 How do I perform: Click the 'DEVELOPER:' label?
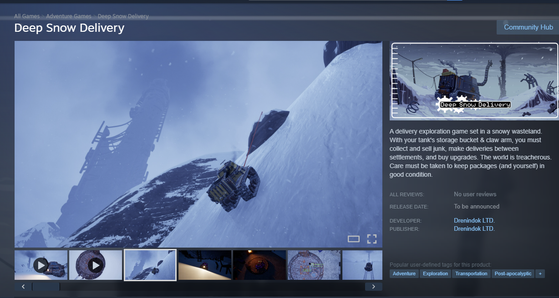point(406,221)
